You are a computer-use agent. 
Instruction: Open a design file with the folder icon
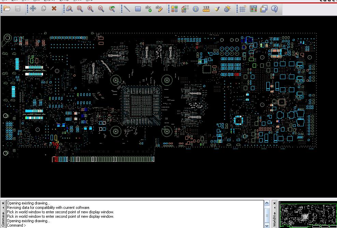tap(7, 9)
